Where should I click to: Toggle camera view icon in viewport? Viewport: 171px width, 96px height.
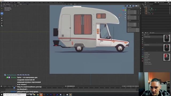point(125,18)
